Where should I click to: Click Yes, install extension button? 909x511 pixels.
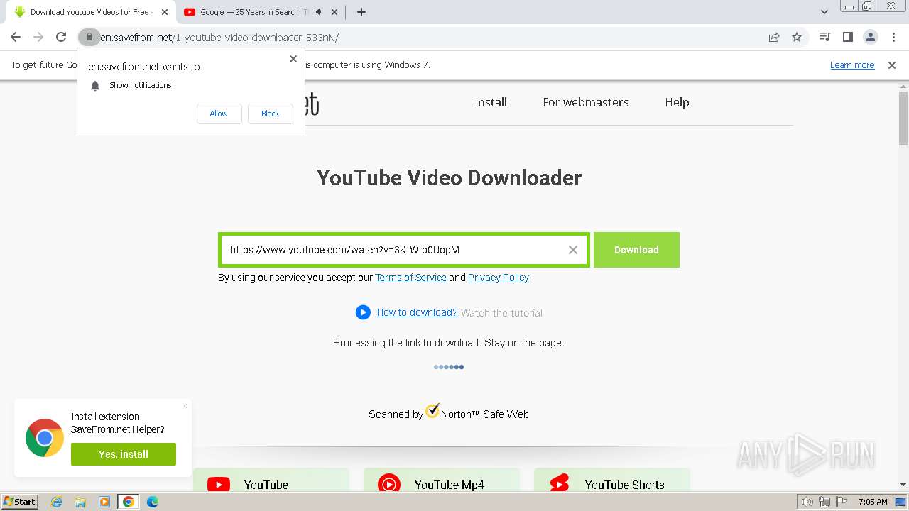[x=124, y=454]
